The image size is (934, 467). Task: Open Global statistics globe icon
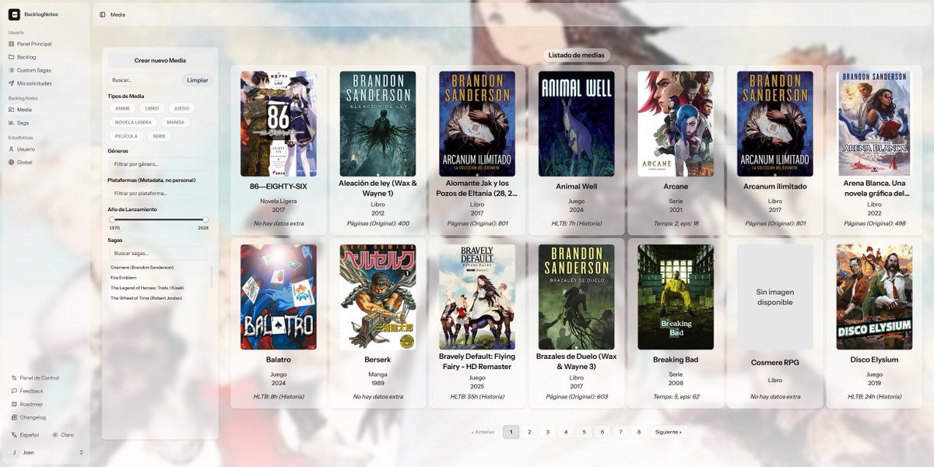tap(11, 163)
